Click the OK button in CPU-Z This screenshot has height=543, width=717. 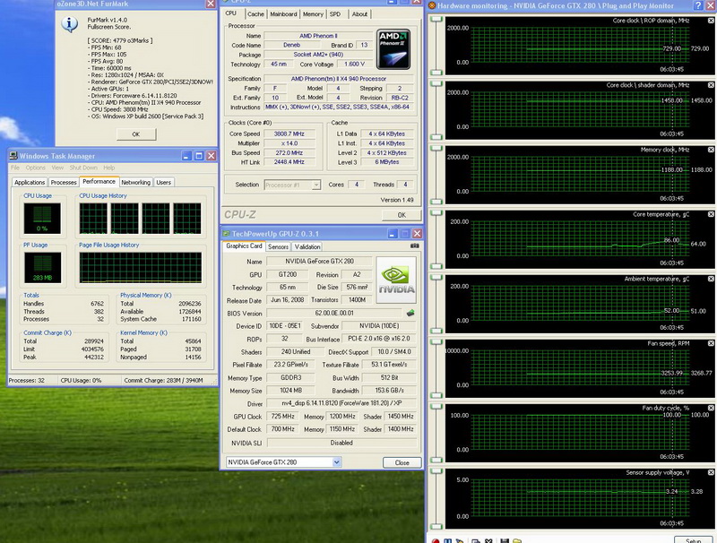click(x=402, y=215)
